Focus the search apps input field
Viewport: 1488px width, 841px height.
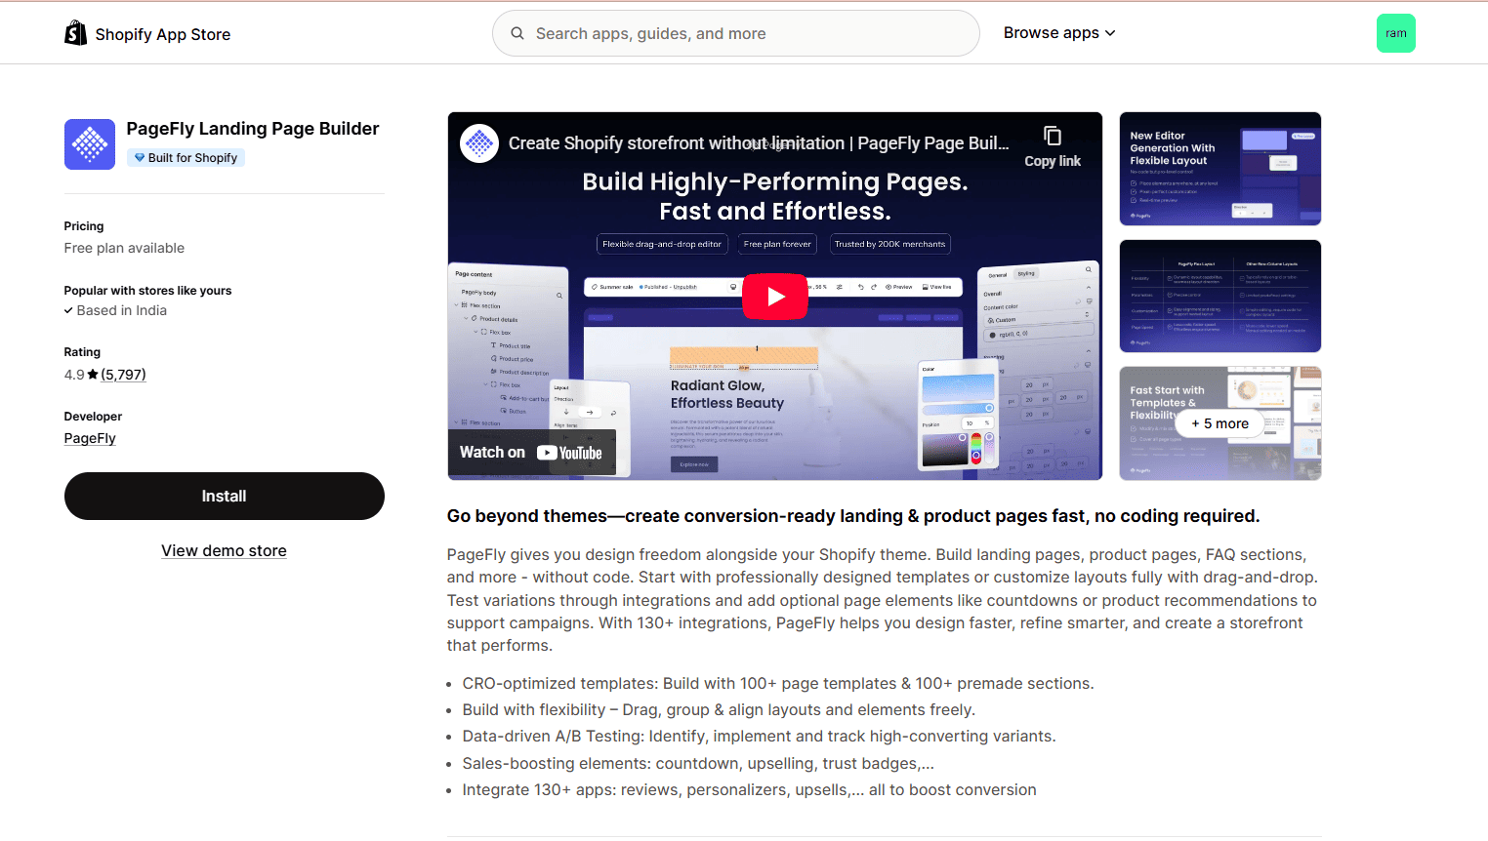(736, 33)
